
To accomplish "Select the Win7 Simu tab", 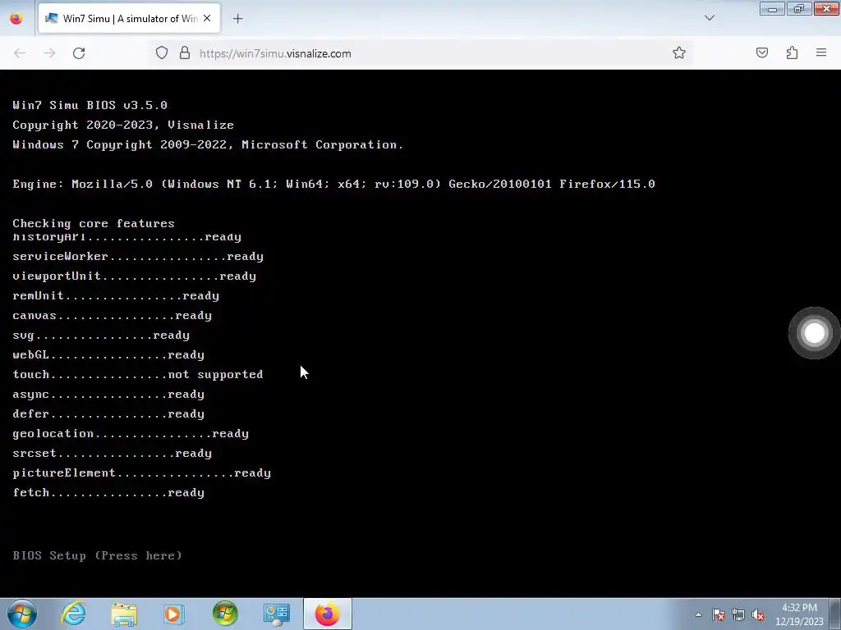I will [x=129, y=18].
